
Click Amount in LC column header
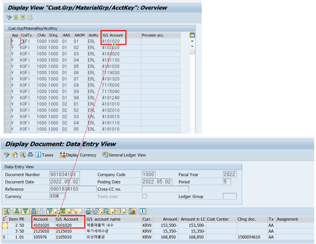point(193,219)
